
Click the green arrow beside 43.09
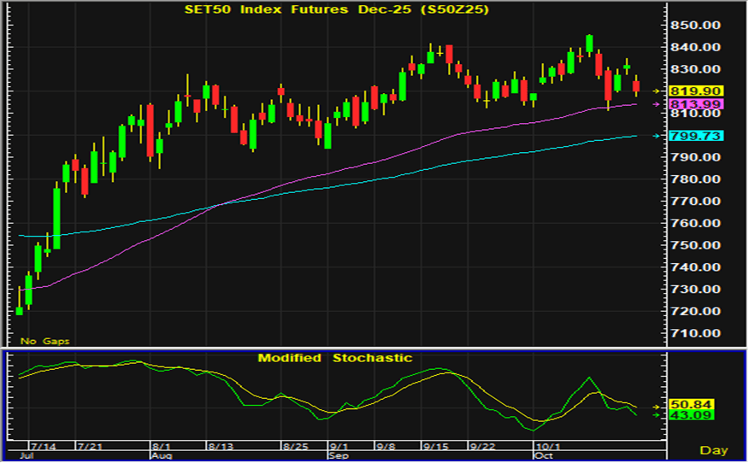pos(657,415)
